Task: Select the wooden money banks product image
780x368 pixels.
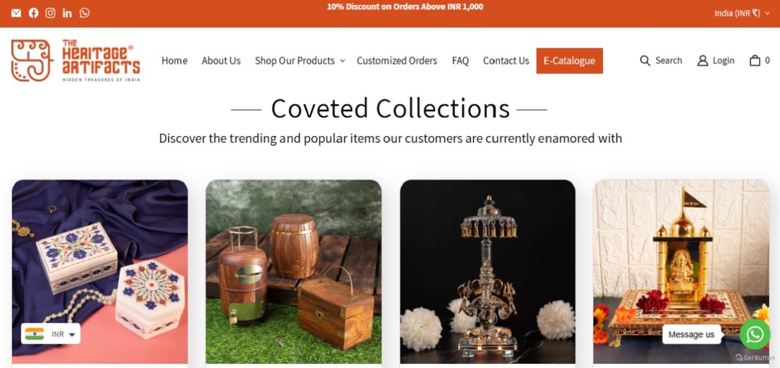Action: pyautogui.click(x=293, y=272)
